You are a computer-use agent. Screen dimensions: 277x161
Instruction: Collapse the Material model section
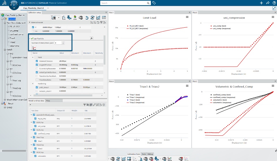[30, 22]
